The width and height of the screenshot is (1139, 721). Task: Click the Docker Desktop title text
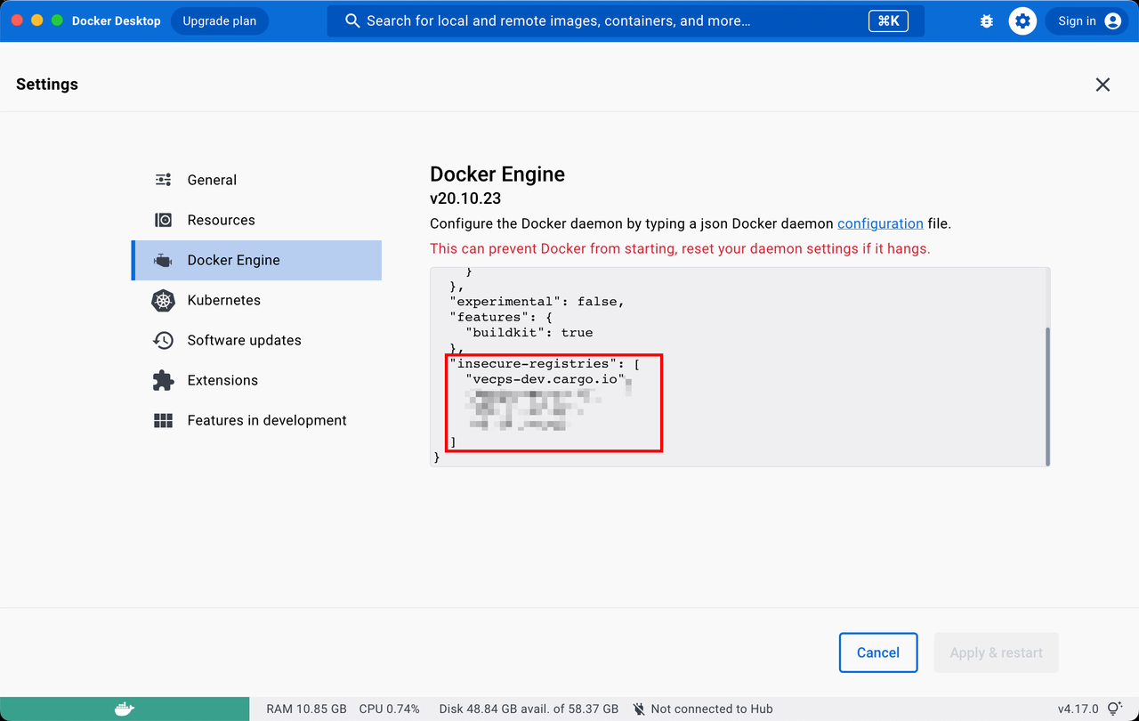[x=117, y=20]
